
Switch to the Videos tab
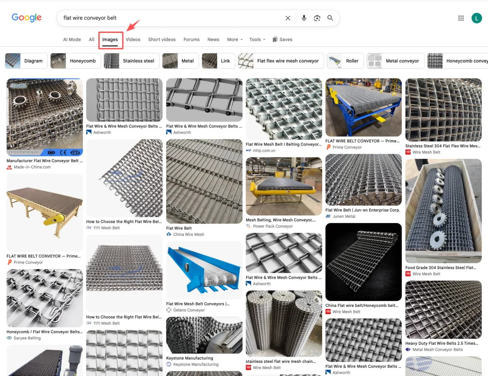133,39
